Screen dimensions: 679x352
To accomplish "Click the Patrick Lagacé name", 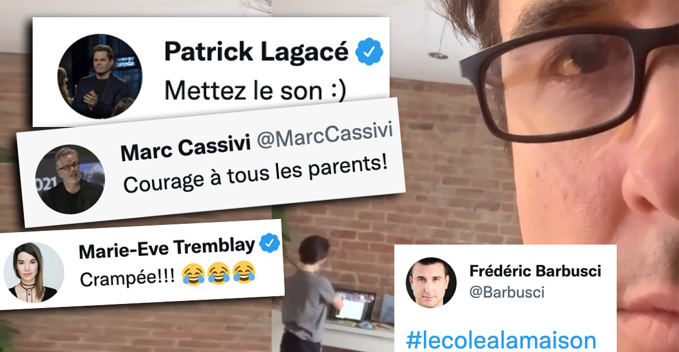I will [256, 52].
